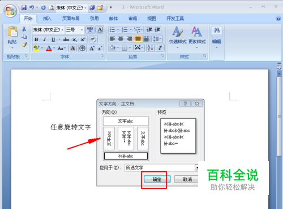Justify text (highlighted alignment)
Viewport: 283px width, 209px height.
click(138, 39)
